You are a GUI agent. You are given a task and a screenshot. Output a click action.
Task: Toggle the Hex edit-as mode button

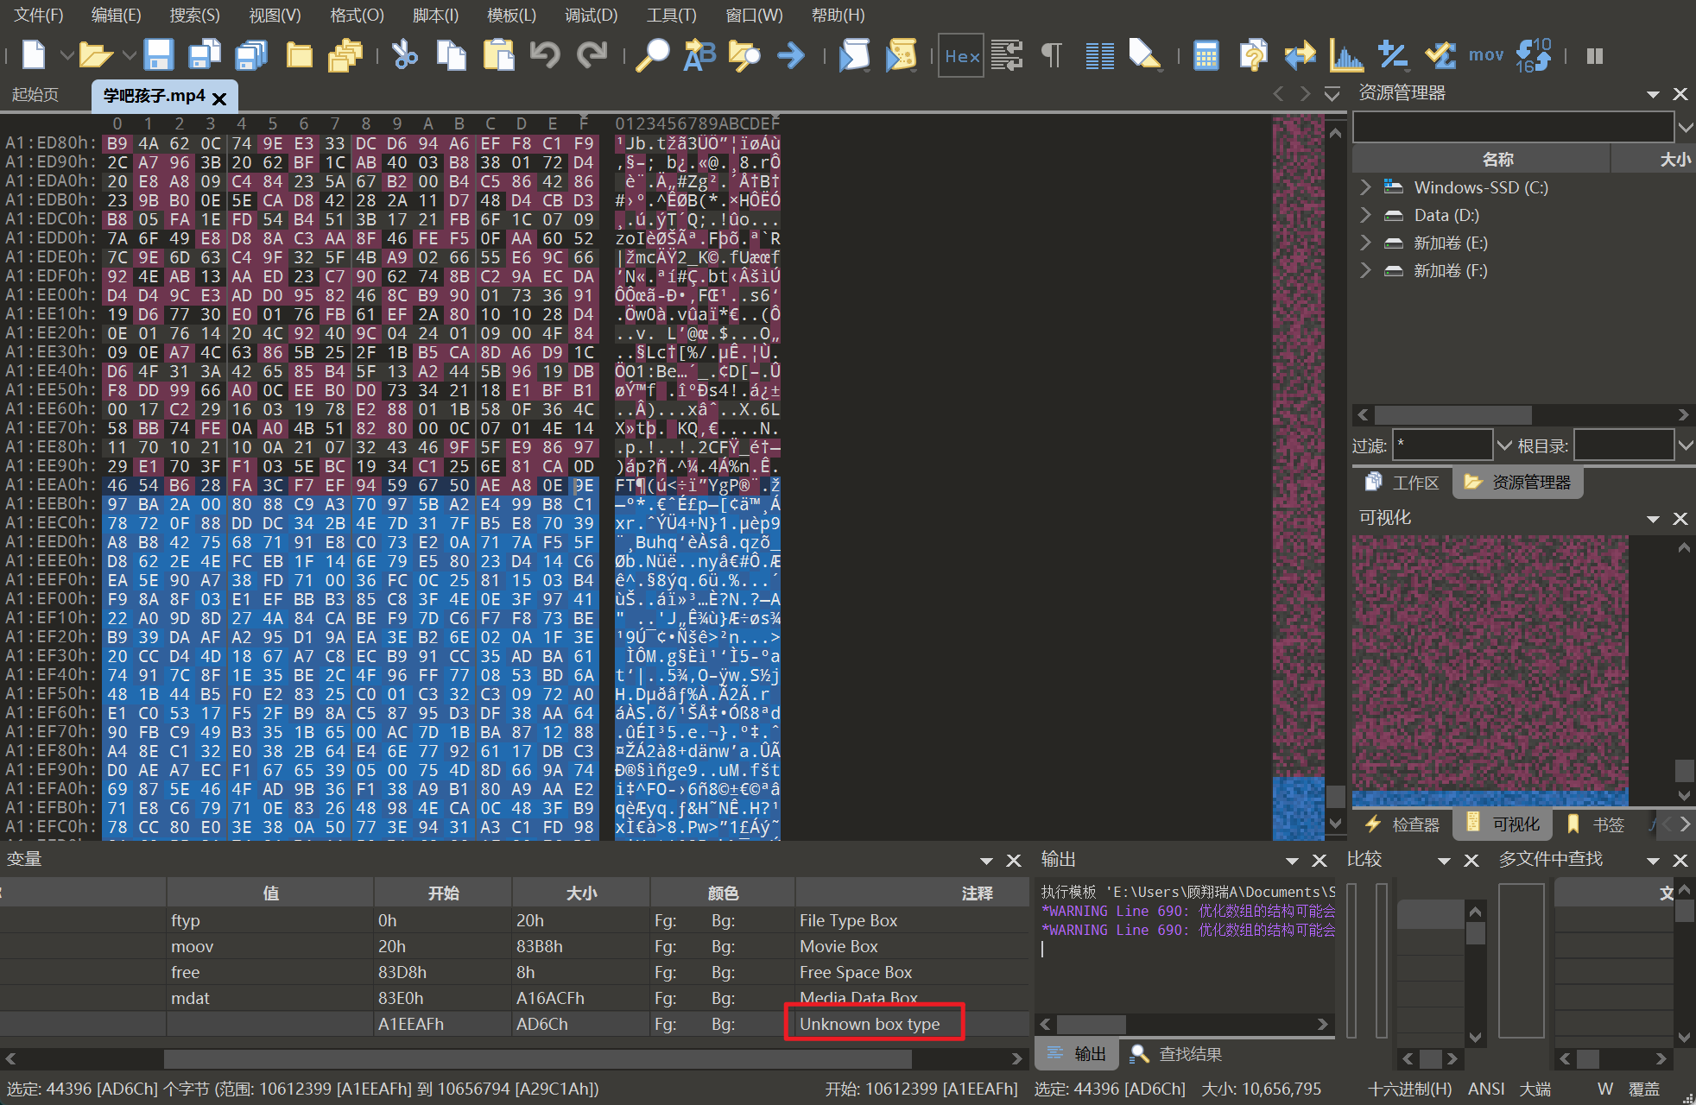coord(961,55)
